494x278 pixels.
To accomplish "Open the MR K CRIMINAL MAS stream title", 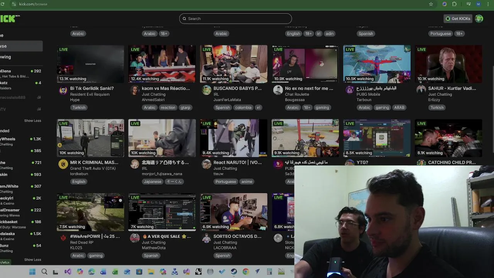I will (94, 163).
